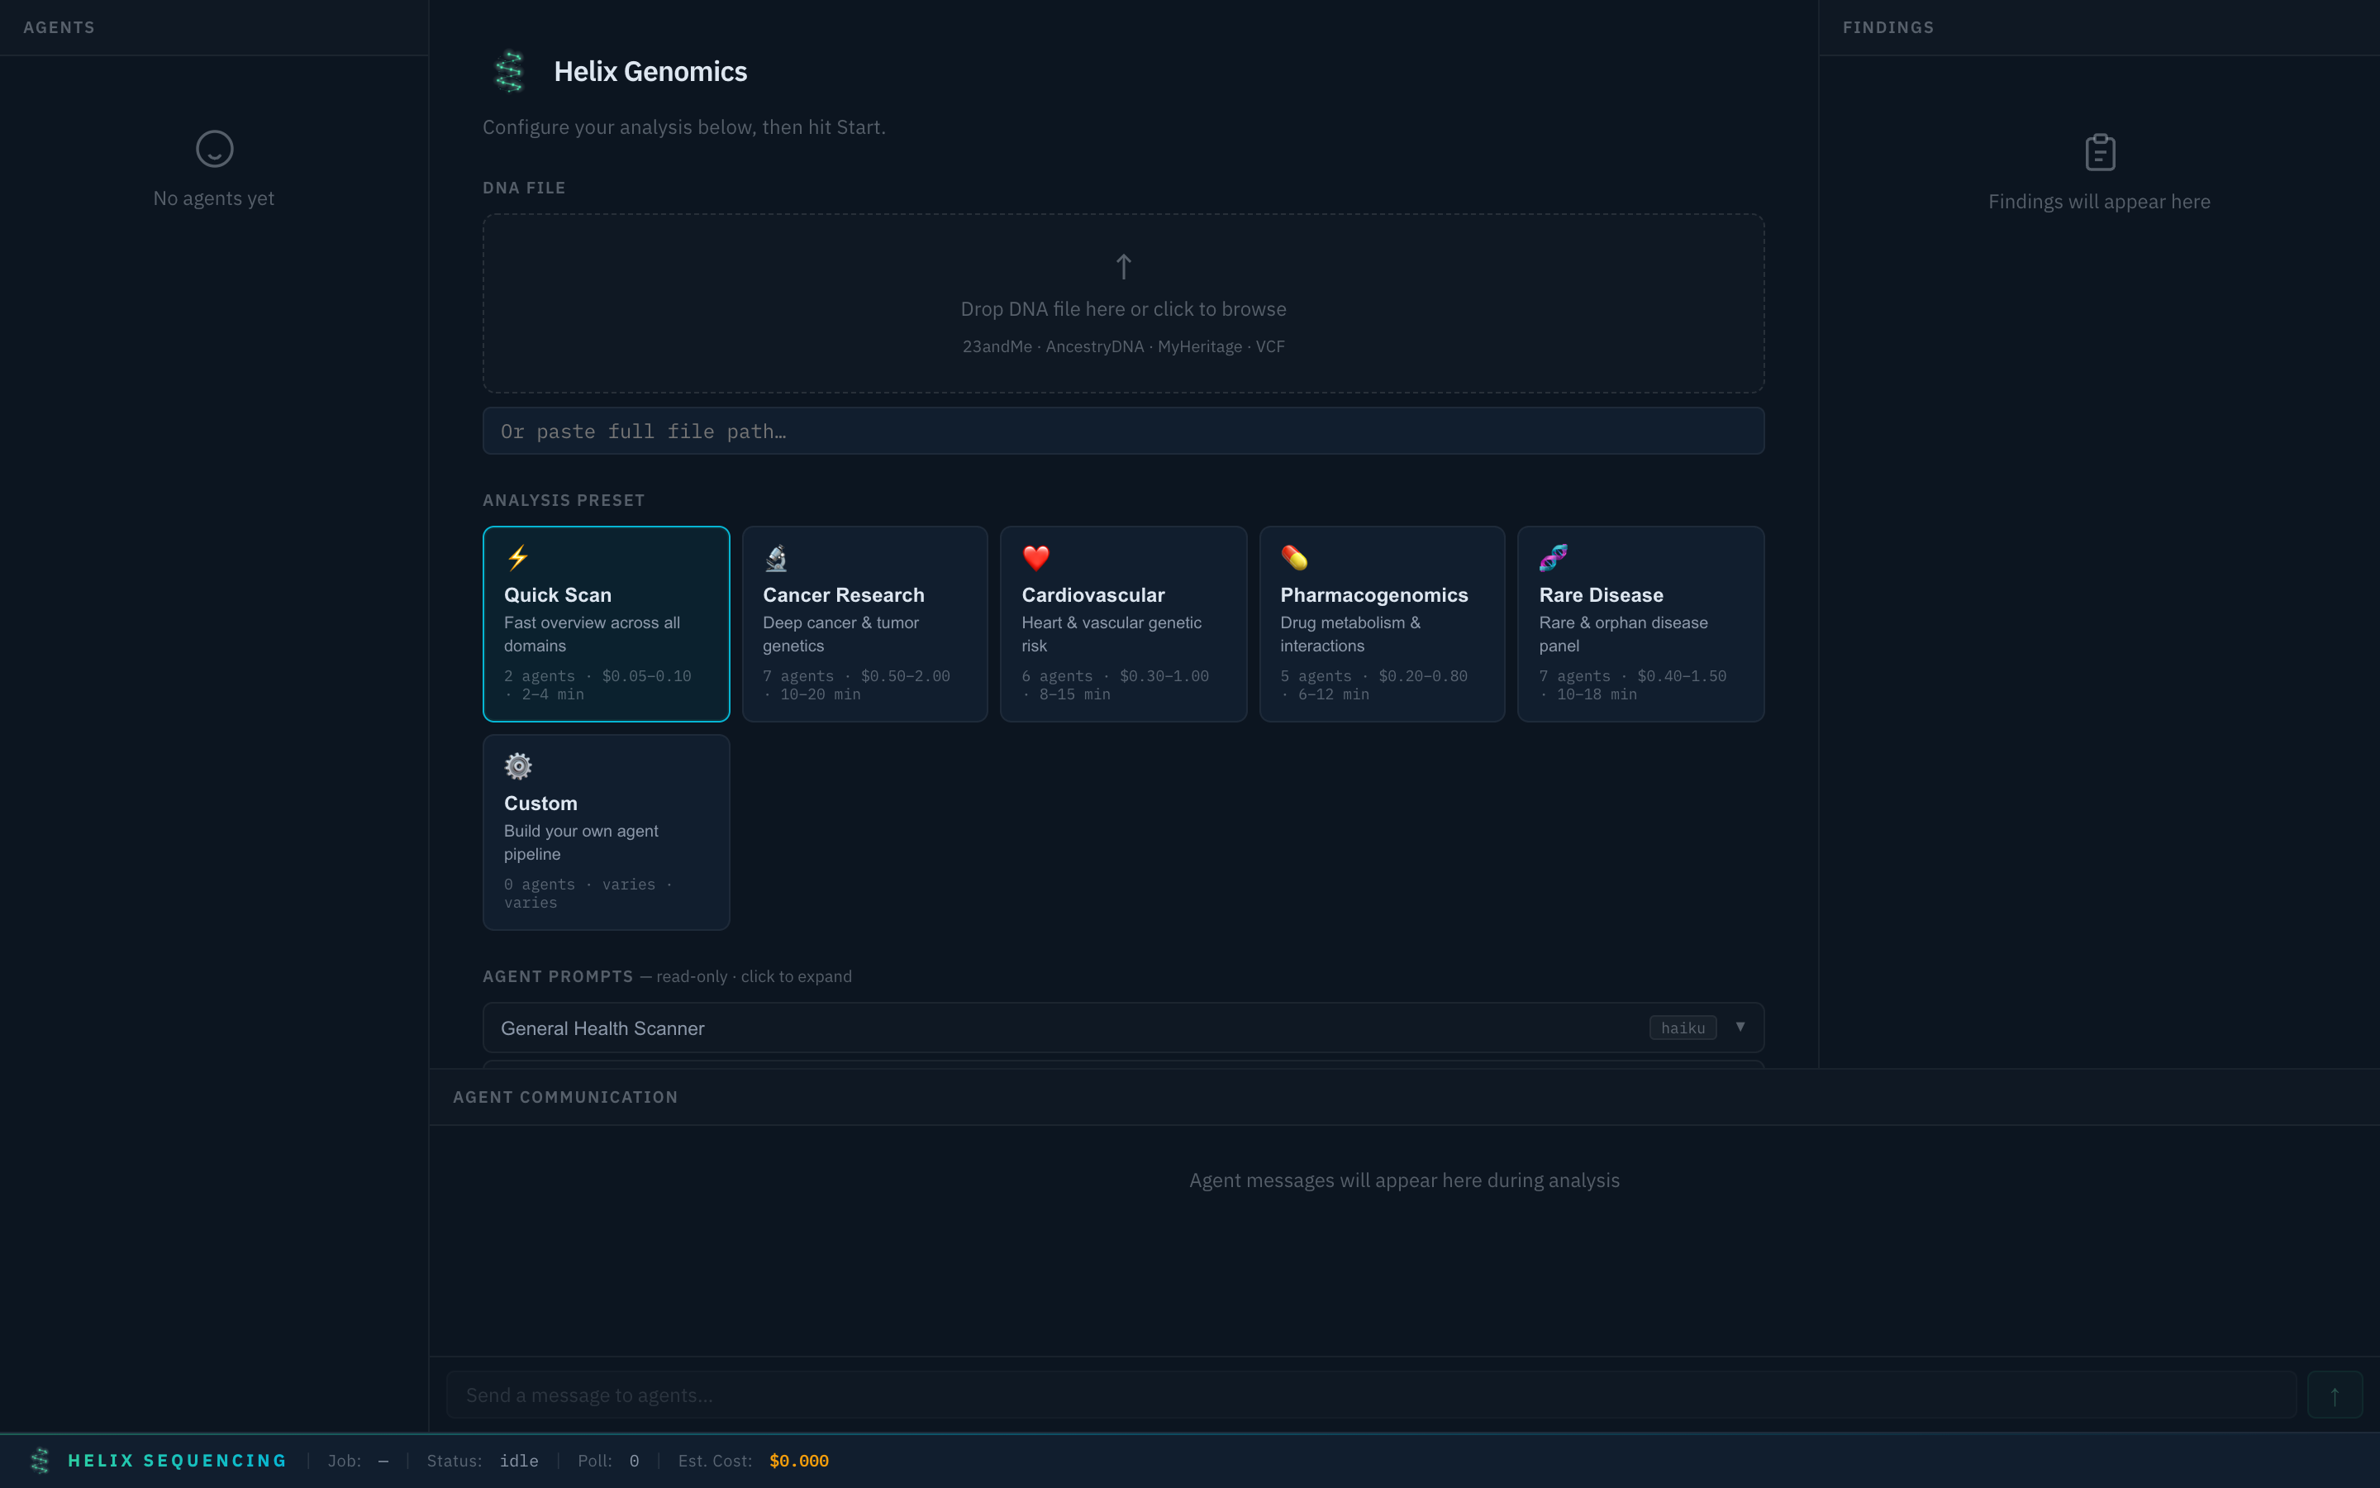Image resolution: width=2380 pixels, height=1488 pixels.
Task: Click the clipboard icon in the Findings panel
Action: tap(2100, 151)
